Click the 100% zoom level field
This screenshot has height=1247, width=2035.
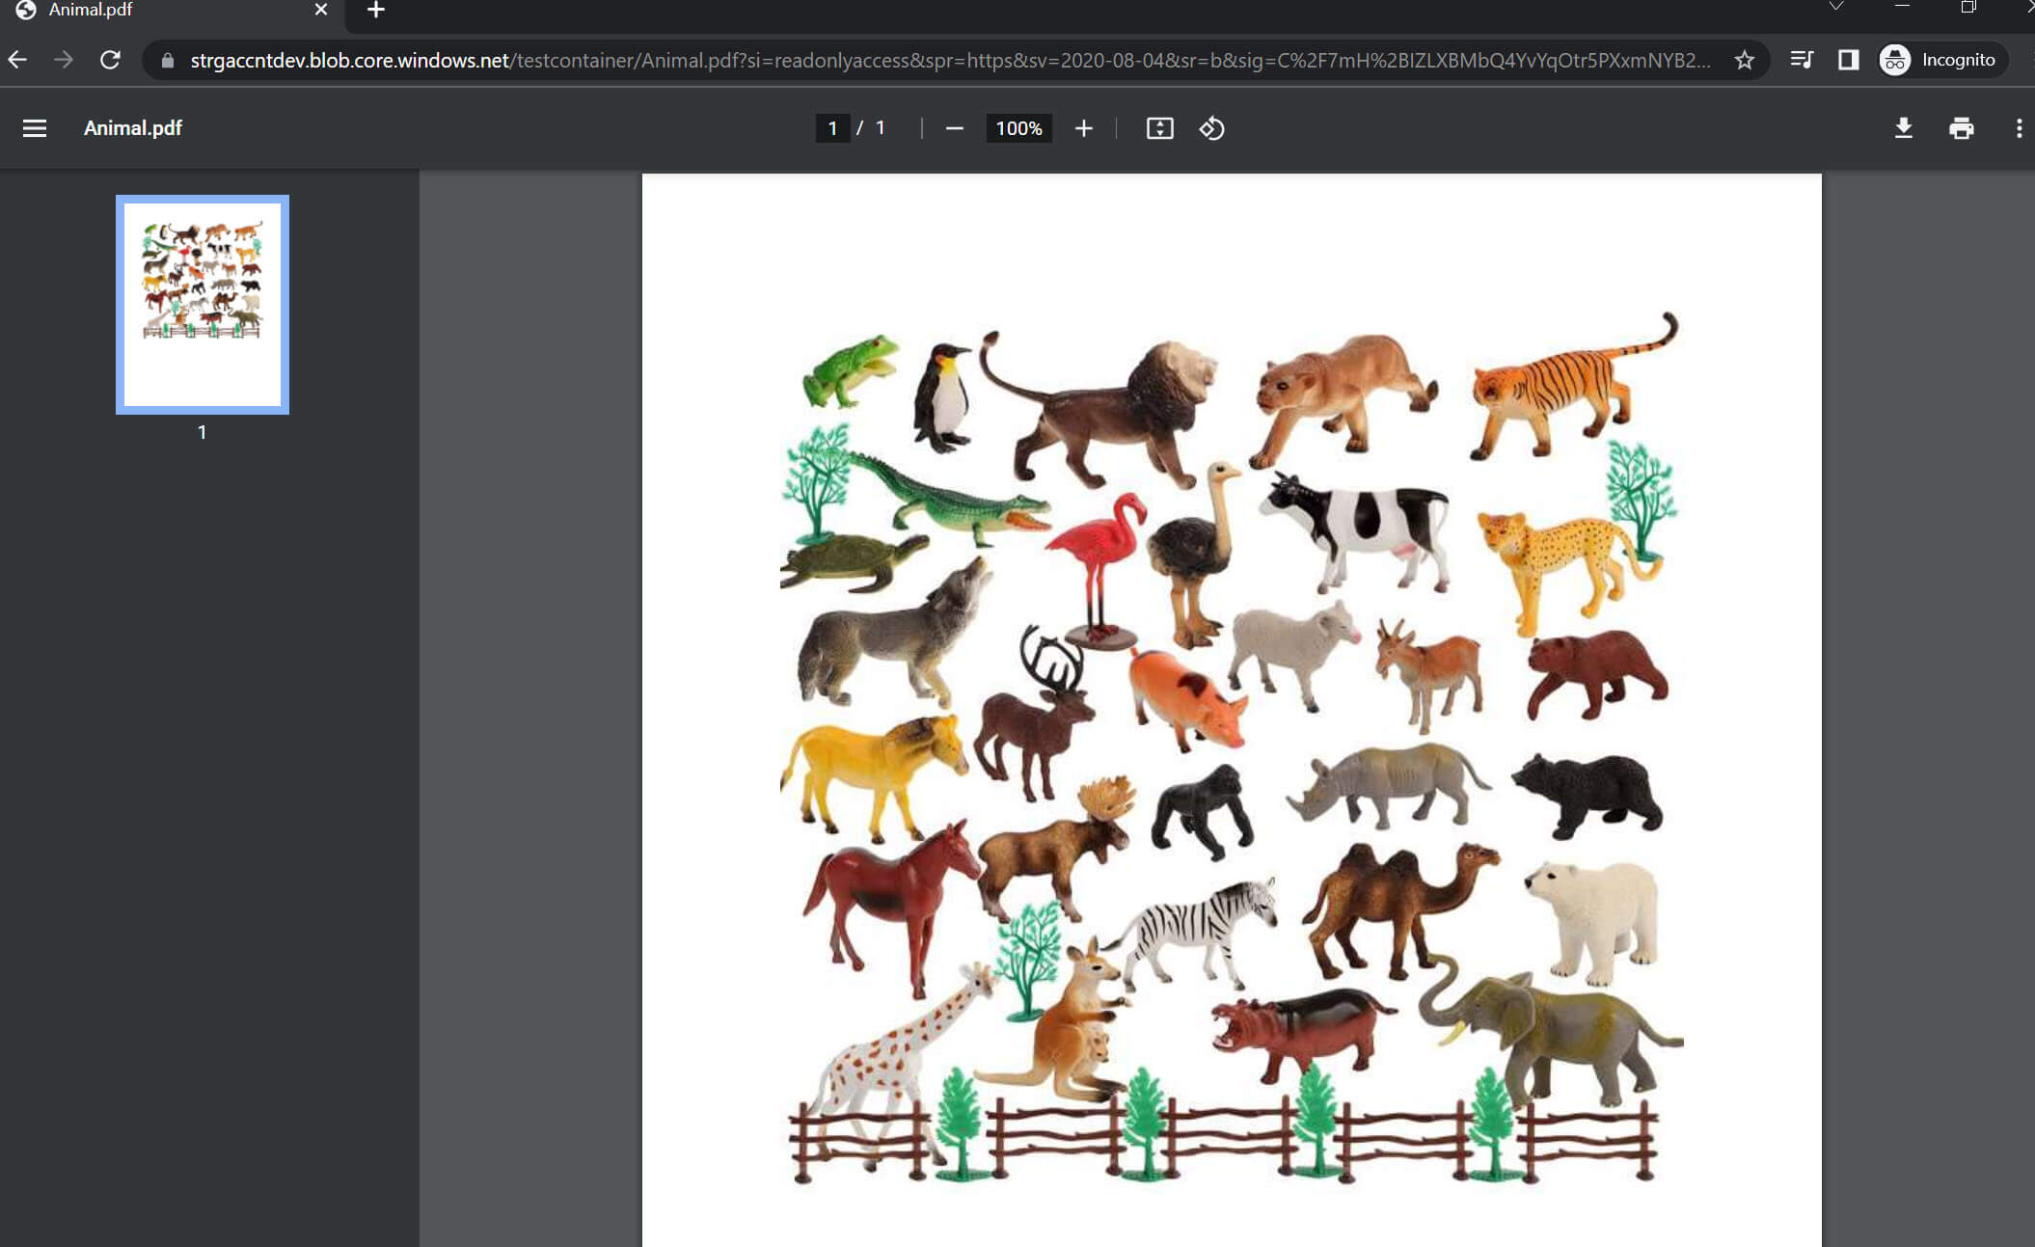(x=1018, y=128)
